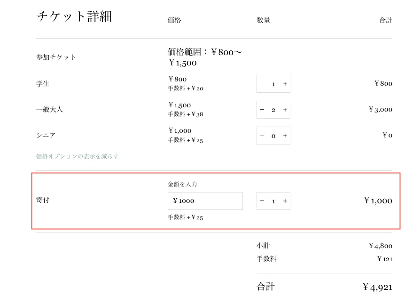Image resolution: width=405 pixels, height=297 pixels.
Task: Click the シニア quantity number field
Action: [273, 136]
